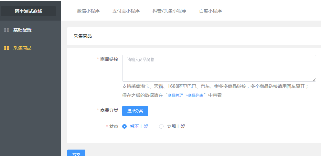
Task: Switch to the 微信小程序 tab
Action: [88, 11]
